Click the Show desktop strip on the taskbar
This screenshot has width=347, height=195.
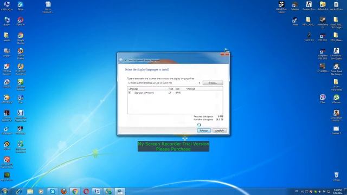pyautogui.click(x=345, y=191)
